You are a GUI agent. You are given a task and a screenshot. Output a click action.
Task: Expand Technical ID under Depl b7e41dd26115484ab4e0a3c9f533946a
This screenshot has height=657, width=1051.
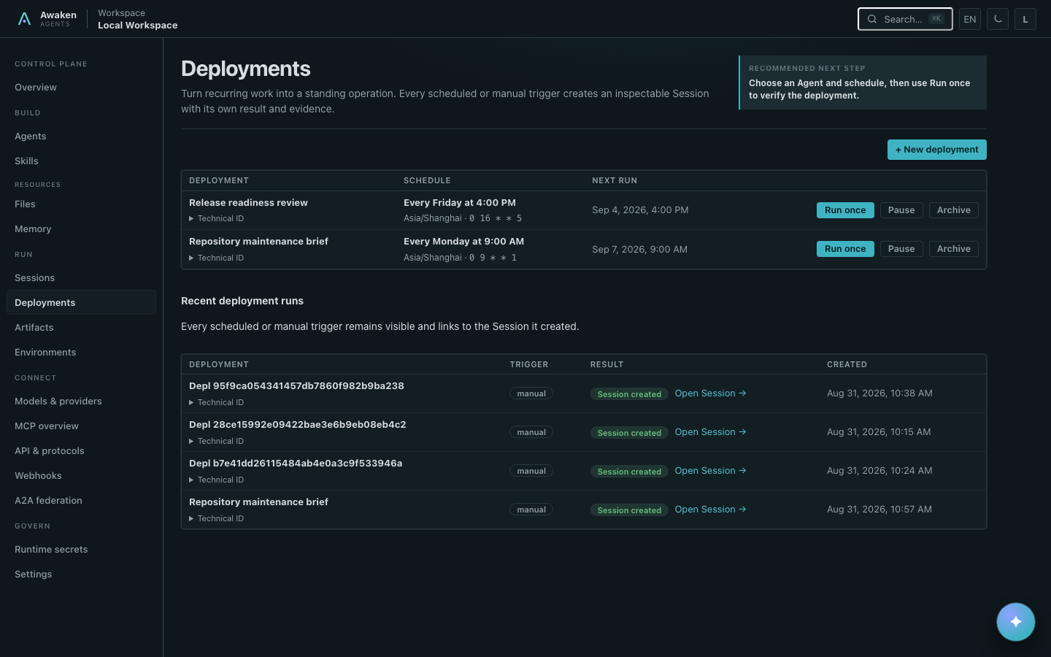tap(217, 480)
